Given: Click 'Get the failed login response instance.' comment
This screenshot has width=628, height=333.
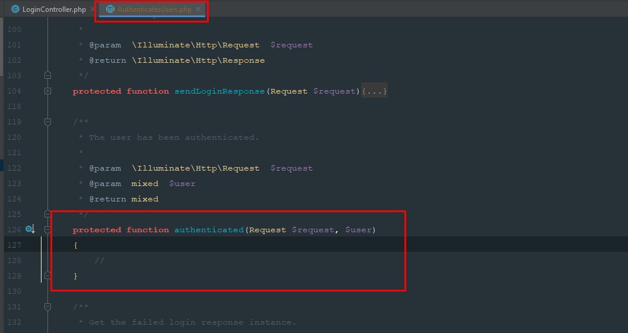Looking at the screenshot, I should (192, 322).
